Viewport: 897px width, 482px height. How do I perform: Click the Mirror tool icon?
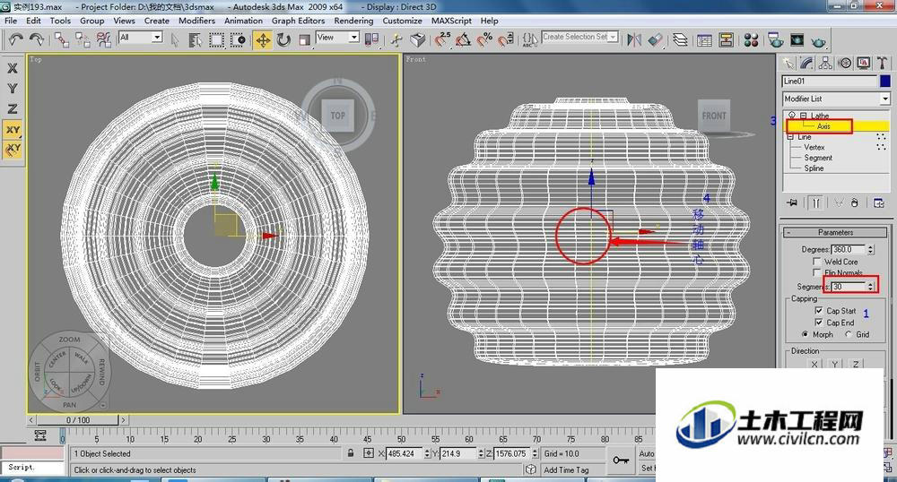(634, 39)
